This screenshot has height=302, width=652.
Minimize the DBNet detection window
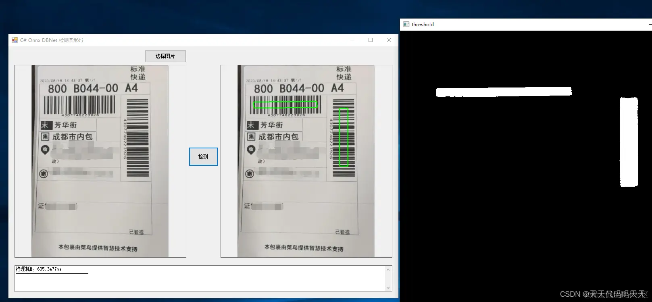[x=352, y=40]
